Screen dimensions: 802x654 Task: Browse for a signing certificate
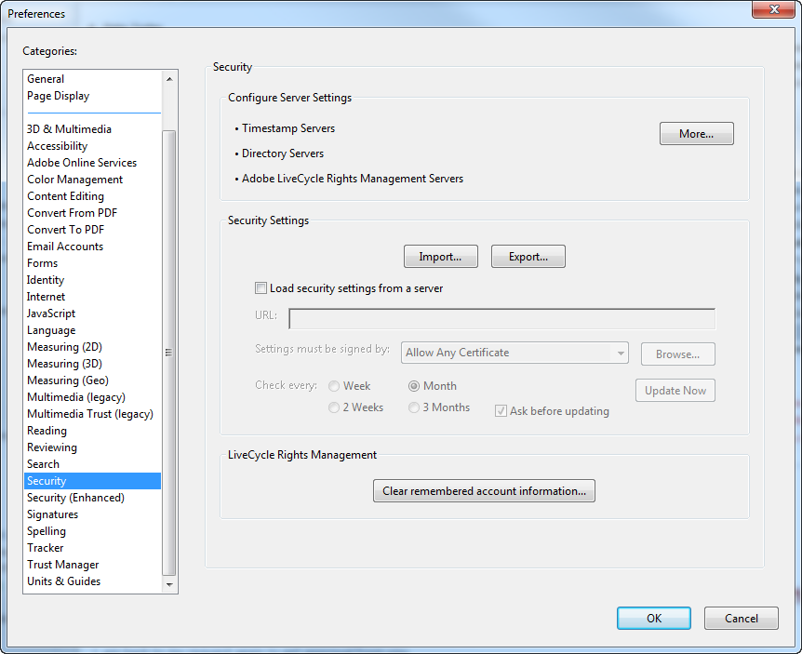pyautogui.click(x=677, y=354)
